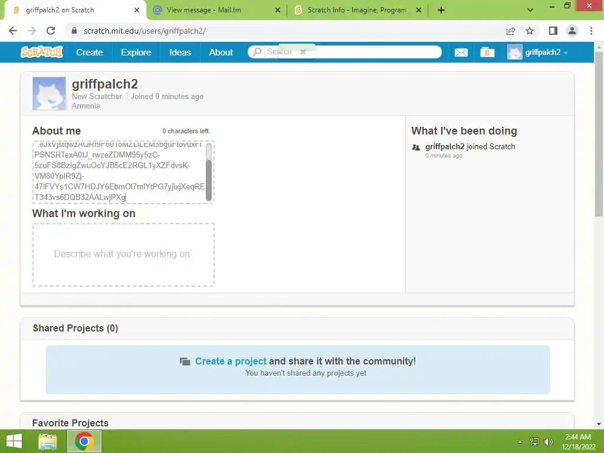Image resolution: width=604 pixels, height=453 pixels.
Task: Open the Scratch messages envelope icon
Action: (461, 52)
